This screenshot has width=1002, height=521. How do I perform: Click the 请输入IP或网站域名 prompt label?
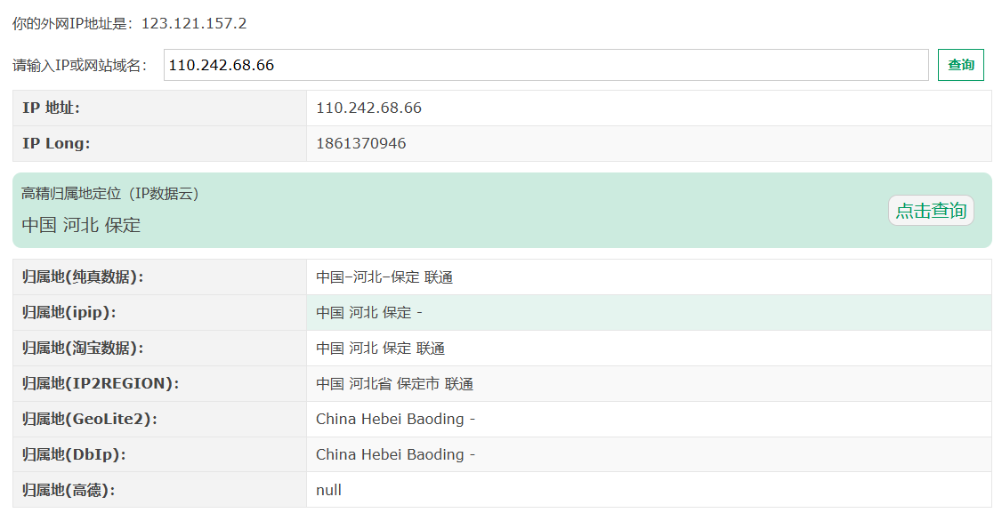80,65
